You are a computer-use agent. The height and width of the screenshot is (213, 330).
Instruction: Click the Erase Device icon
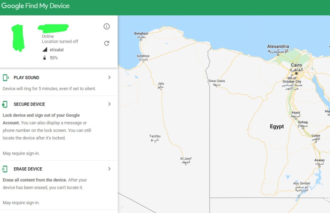pos(5,169)
